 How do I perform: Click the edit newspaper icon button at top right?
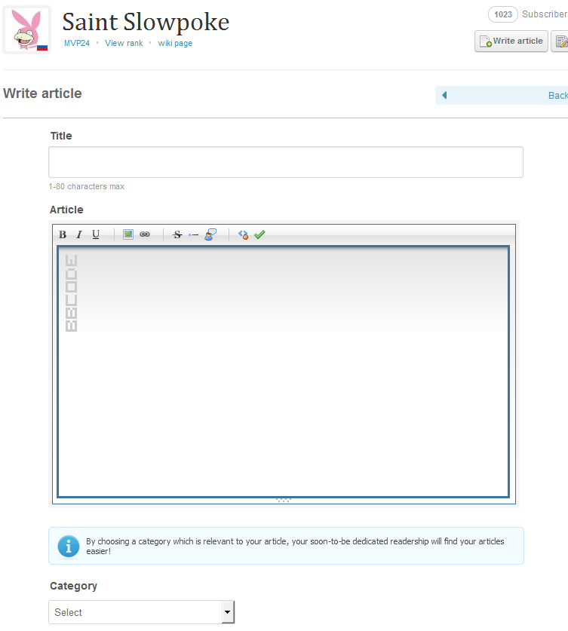click(560, 41)
